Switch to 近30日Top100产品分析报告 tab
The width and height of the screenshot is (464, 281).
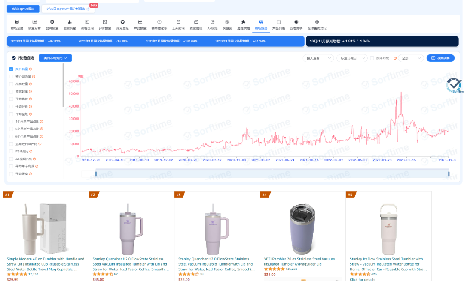coord(68,9)
